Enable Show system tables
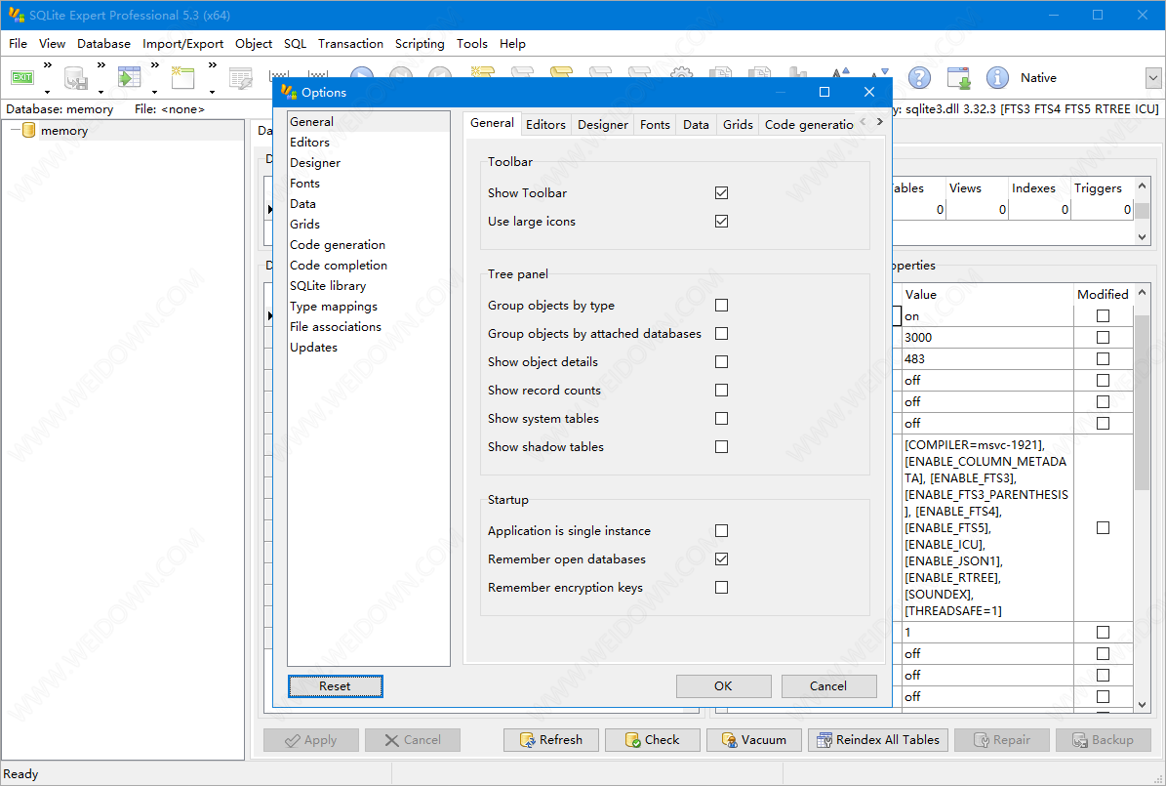The image size is (1166, 786). pos(721,418)
